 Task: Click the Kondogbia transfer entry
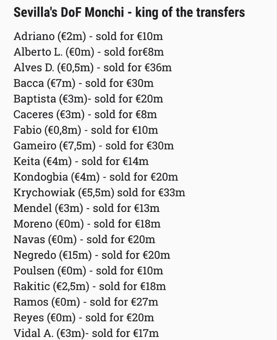[x=96, y=177]
